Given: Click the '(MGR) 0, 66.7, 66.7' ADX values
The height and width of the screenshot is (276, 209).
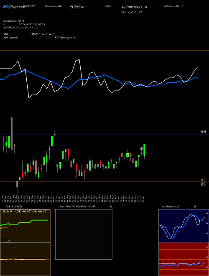Looking at the screenshot, I should (43, 34).
